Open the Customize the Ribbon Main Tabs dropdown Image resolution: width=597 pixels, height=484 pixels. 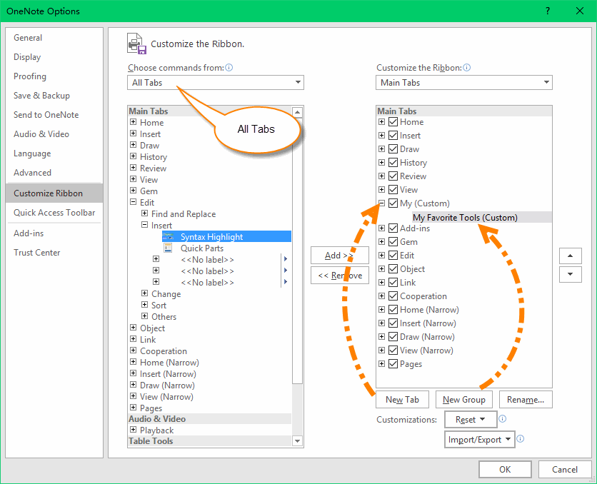click(463, 82)
